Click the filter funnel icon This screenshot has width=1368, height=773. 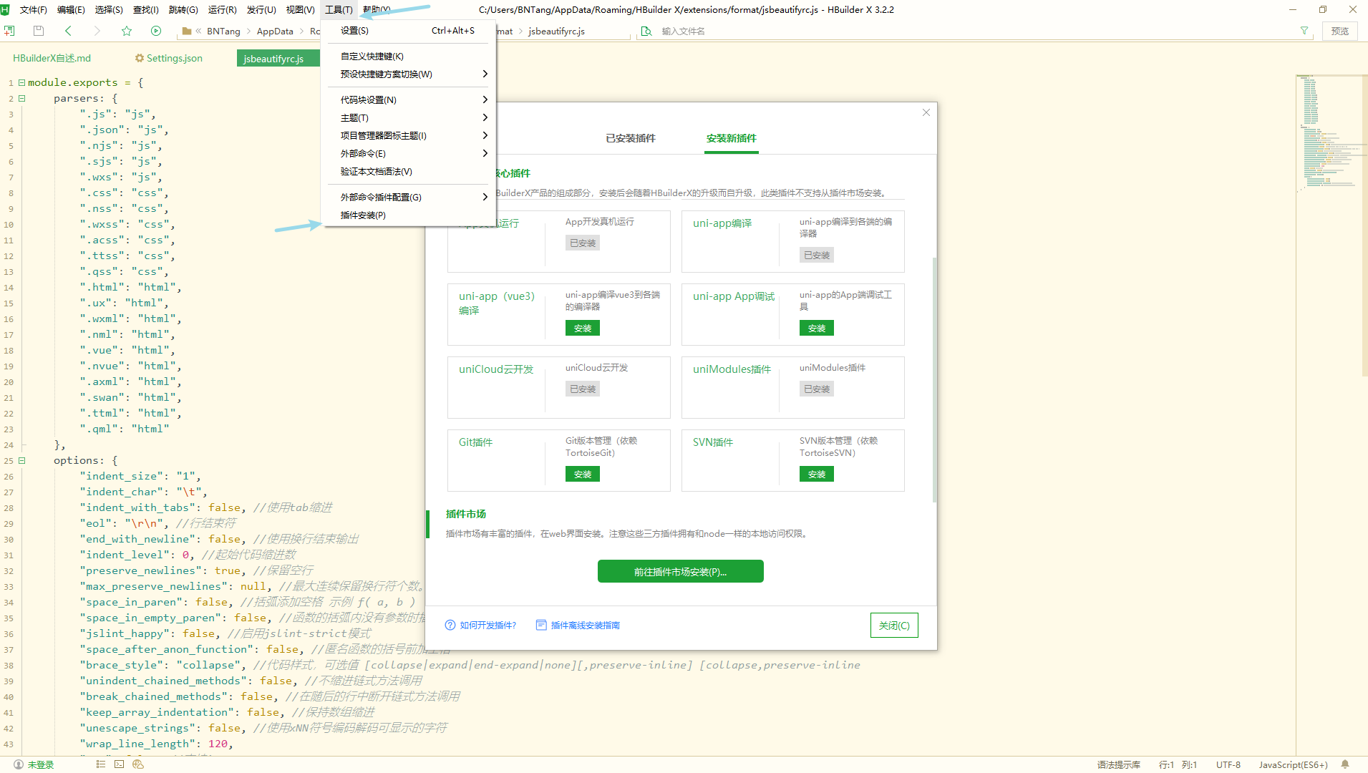point(1304,31)
